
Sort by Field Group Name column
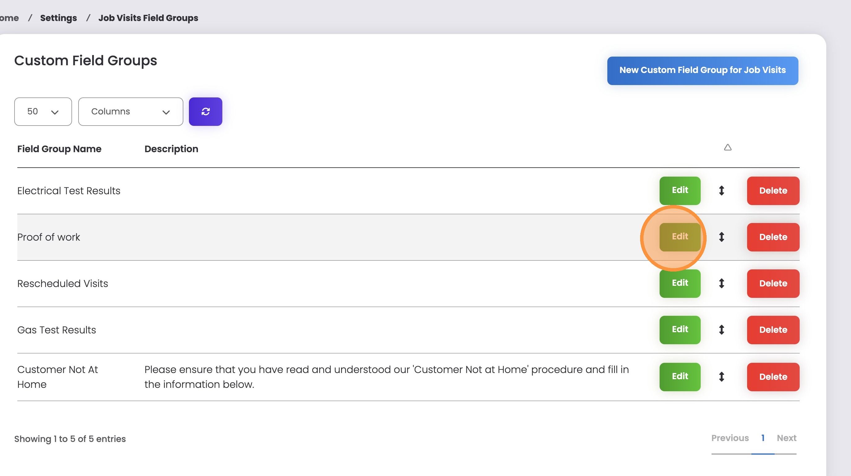point(59,149)
